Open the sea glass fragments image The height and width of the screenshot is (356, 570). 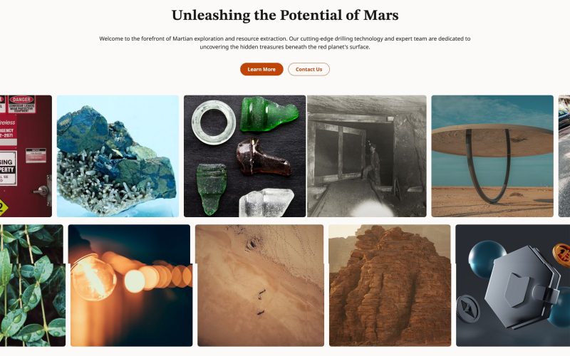(244, 156)
